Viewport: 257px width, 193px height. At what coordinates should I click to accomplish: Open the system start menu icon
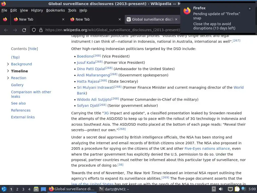4,189
